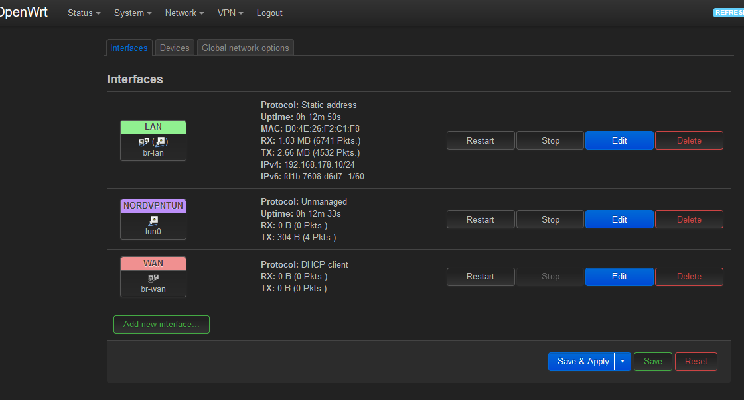
Task: Switch to the Devices tab
Action: point(175,48)
